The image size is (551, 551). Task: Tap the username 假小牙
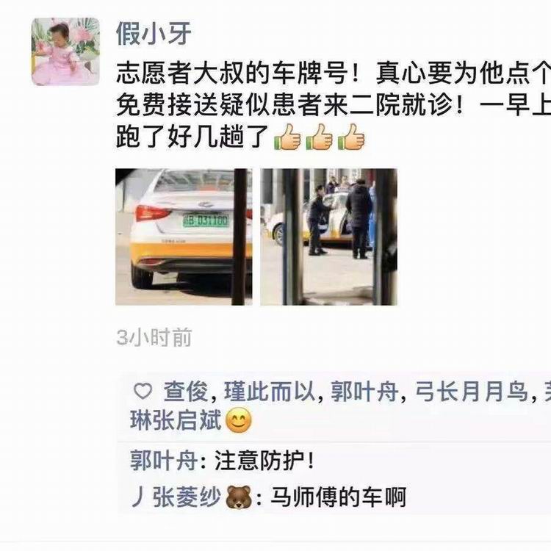[154, 34]
